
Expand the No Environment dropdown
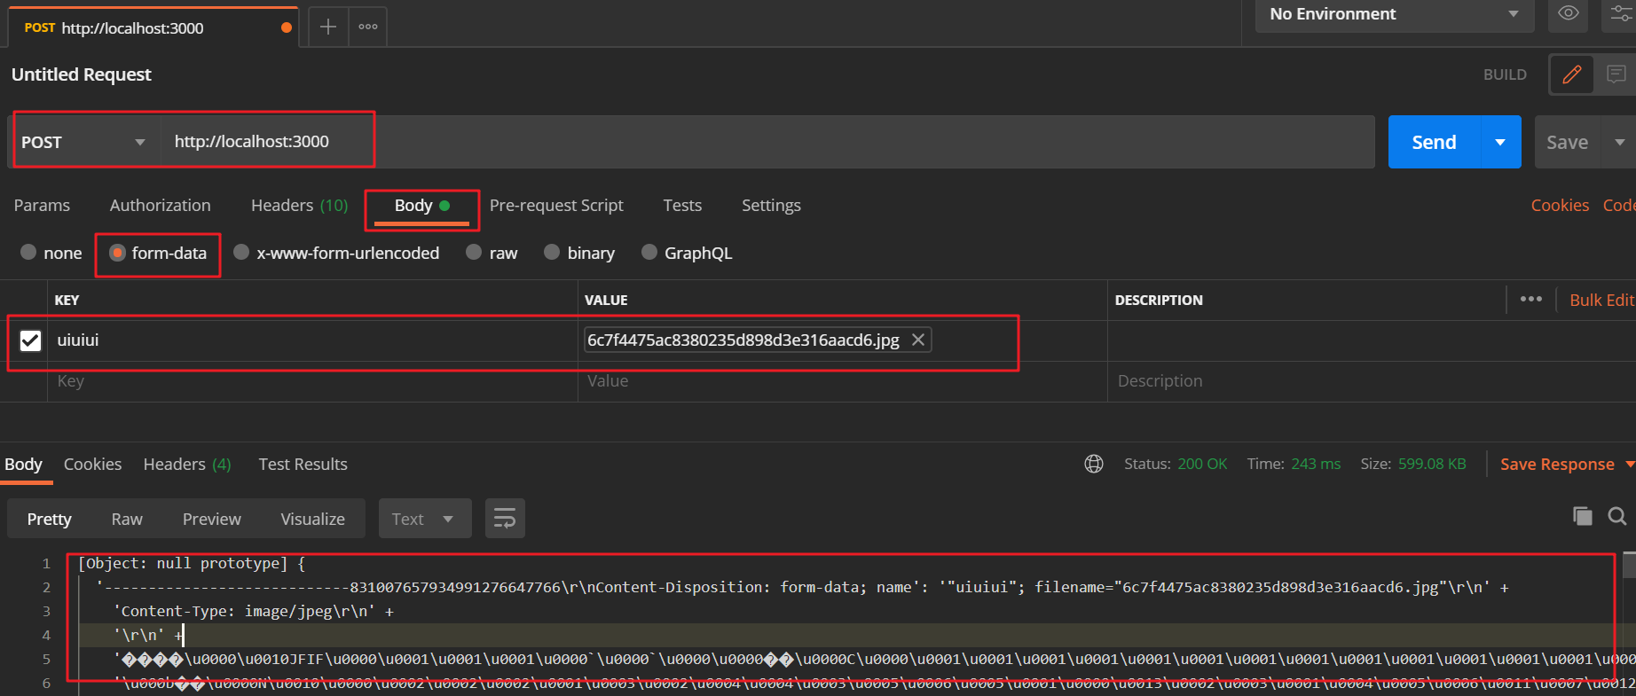click(x=1395, y=14)
